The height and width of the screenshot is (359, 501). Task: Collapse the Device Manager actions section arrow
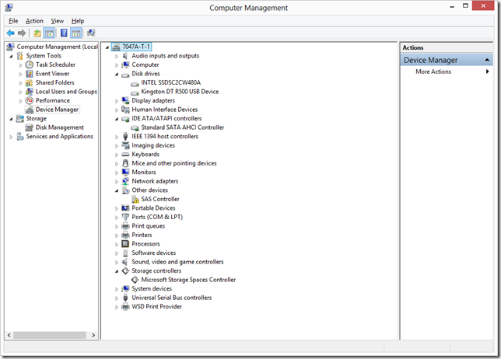tap(487, 60)
